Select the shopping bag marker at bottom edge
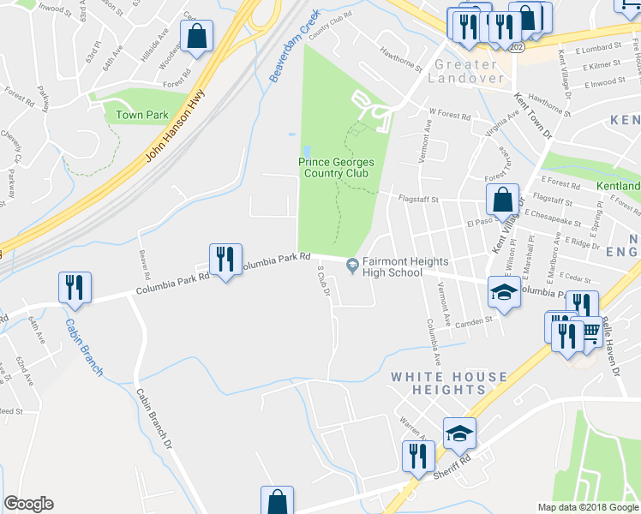The image size is (641, 514). click(x=277, y=500)
